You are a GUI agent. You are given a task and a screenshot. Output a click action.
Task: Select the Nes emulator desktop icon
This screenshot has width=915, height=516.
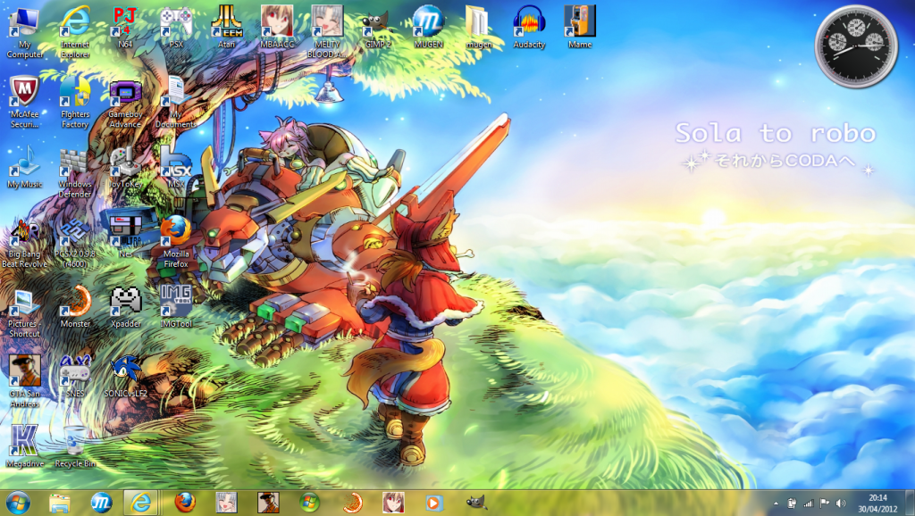coord(125,237)
